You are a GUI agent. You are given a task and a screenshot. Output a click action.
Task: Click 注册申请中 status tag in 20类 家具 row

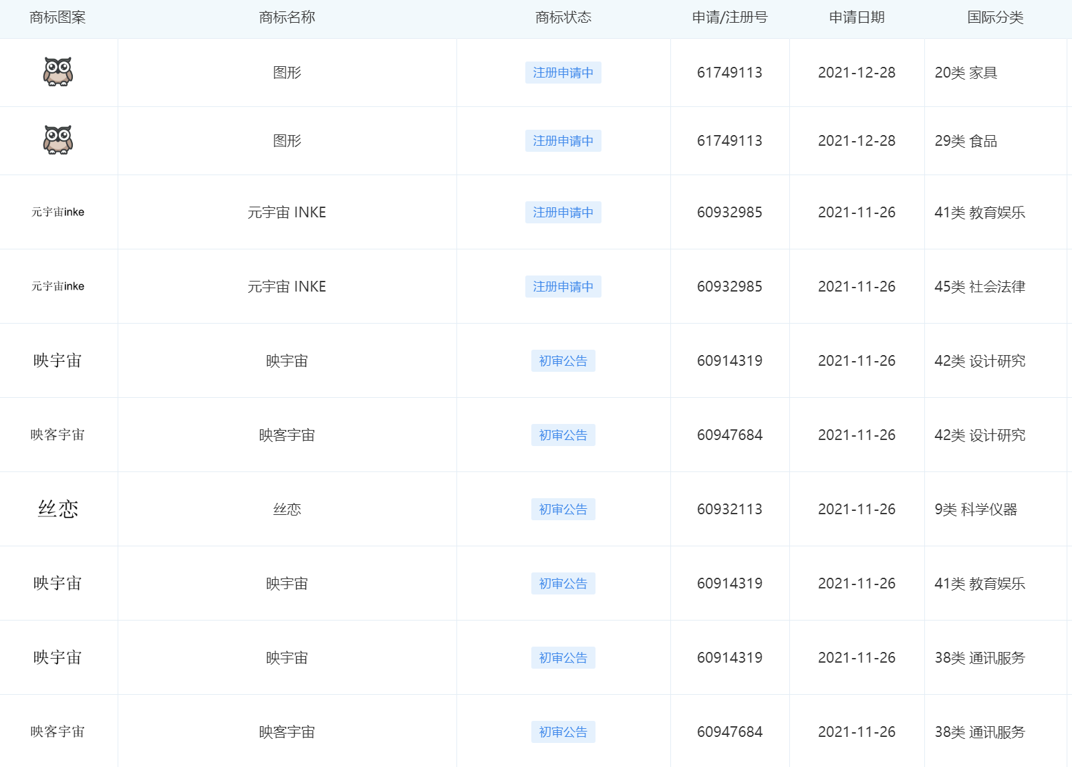click(563, 72)
